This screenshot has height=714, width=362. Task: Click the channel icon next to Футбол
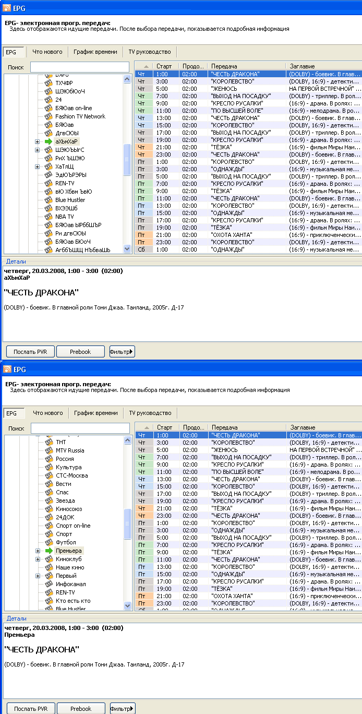point(49,542)
